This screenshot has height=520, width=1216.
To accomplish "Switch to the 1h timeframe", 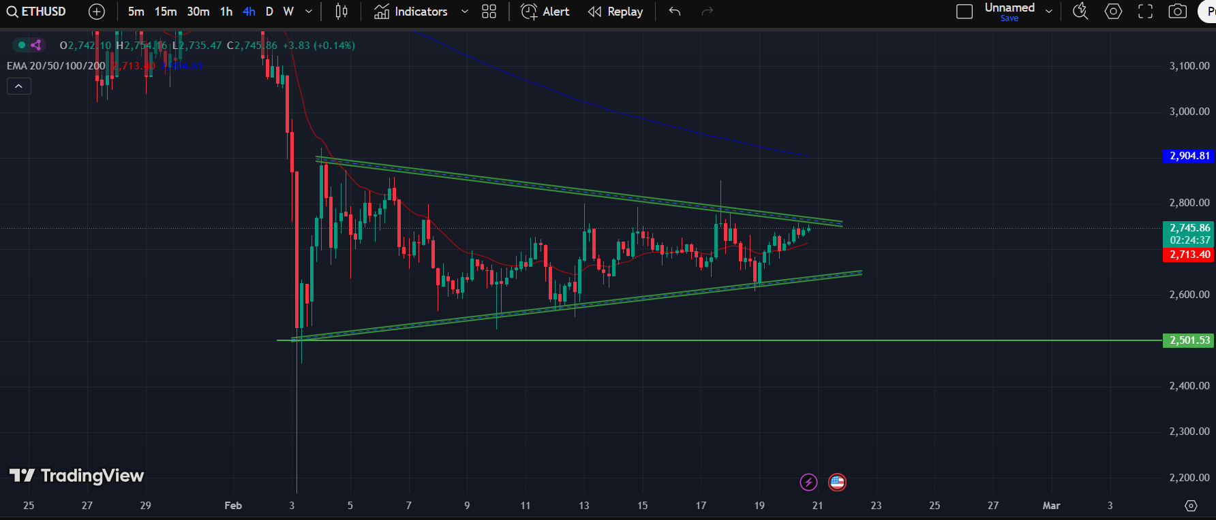I will coord(226,12).
